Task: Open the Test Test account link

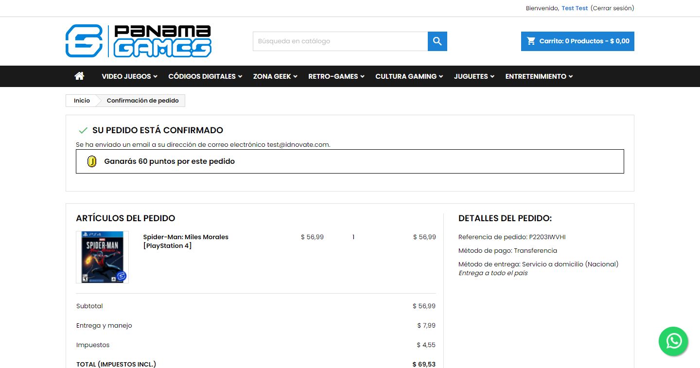Action: (575, 8)
